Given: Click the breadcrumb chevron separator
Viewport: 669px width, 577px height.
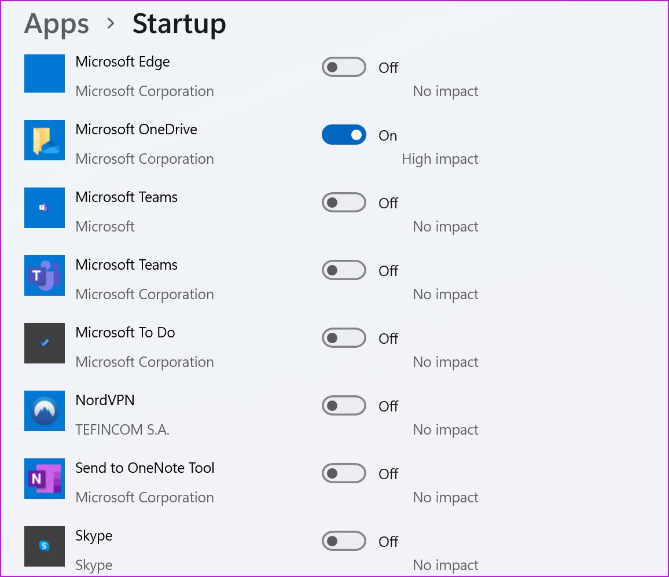Looking at the screenshot, I should coord(111,24).
